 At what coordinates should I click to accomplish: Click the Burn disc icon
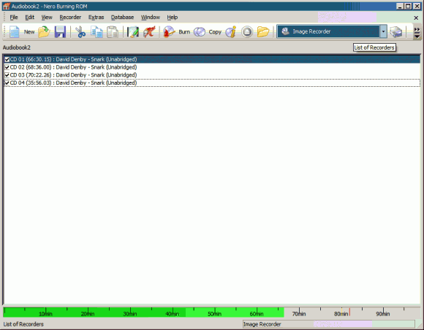[x=170, y=32]
